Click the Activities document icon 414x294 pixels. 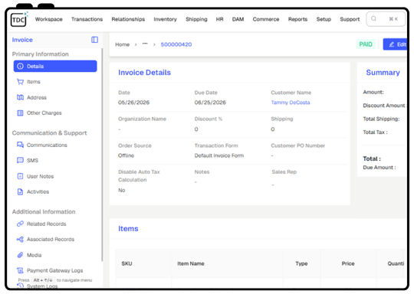[20, 191]
